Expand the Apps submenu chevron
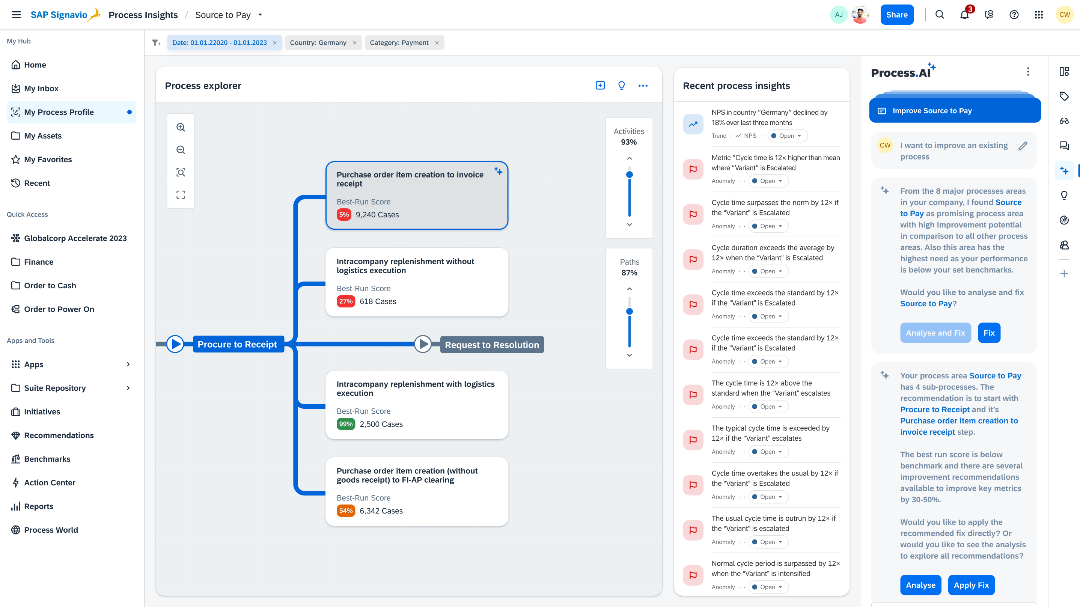 click(128, 364)
